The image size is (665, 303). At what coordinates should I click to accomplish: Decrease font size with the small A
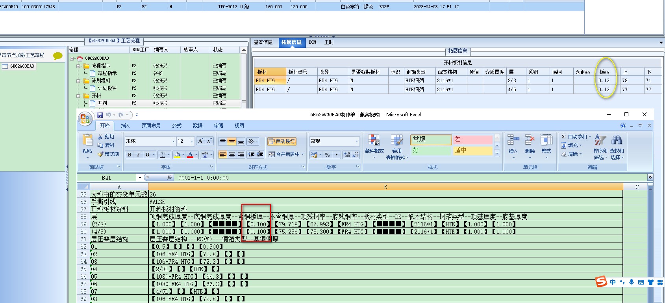[x=209, y=141]
